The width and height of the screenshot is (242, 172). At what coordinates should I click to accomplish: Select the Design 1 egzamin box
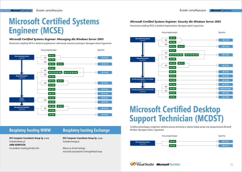point(22,100)
